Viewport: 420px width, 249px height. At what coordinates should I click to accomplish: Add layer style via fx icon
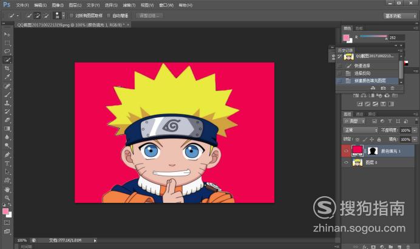tap(365, 247)
